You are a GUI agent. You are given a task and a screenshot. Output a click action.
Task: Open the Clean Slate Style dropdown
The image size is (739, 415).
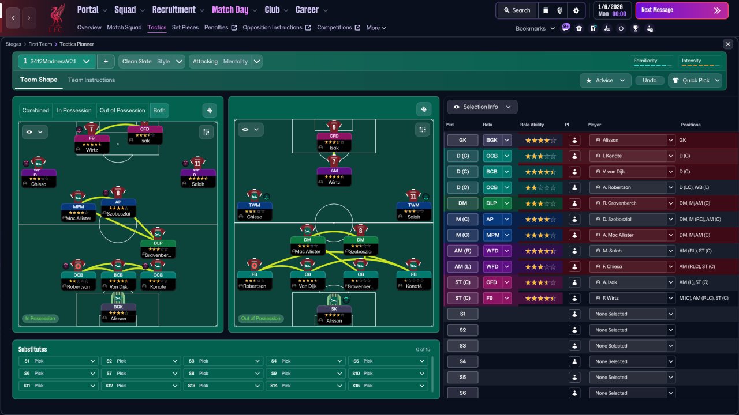[152, 61]
